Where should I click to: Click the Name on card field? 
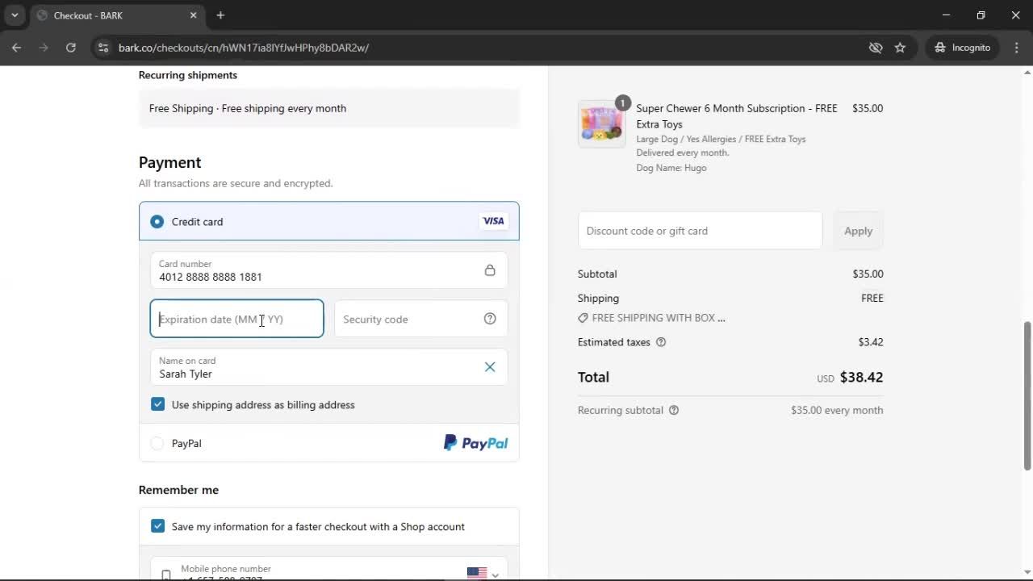(x=329, y=367)
